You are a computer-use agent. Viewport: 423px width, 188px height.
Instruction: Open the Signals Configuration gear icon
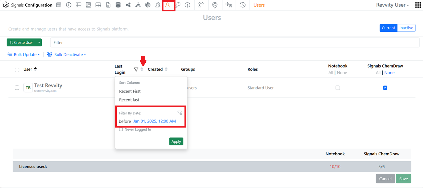[6, 5]
